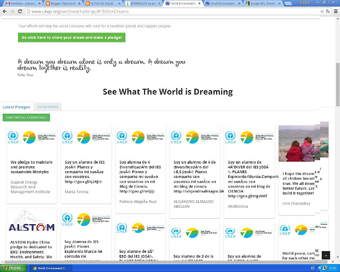This screenshot has height=272, width=340.
Task: Click the @LMoliiina author name
Action: point(237,206)
